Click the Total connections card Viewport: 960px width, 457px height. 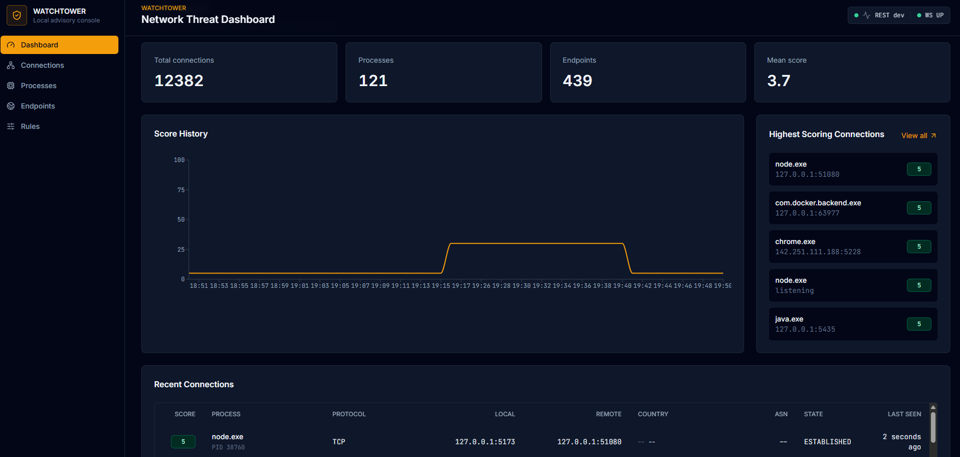[239, 72]
